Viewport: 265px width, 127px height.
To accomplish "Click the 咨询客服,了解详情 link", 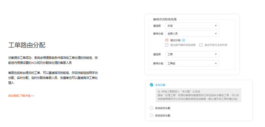I will coord(21,96).
